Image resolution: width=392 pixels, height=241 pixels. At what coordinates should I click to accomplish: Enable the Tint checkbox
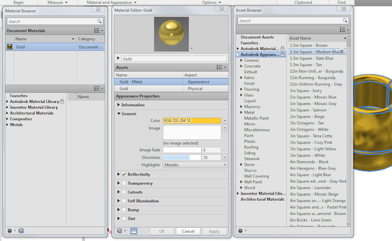point(124,219)
